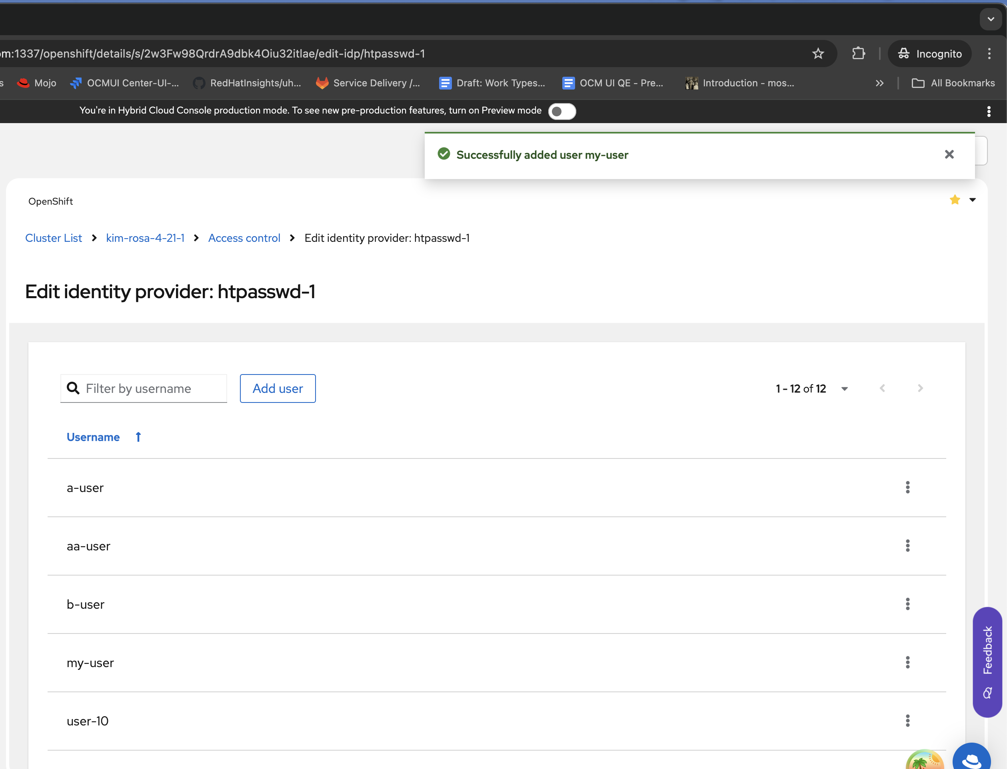Open the browser extensions puzzle icon
Screen dimensions: 1007x769
(x=858, y=54)
